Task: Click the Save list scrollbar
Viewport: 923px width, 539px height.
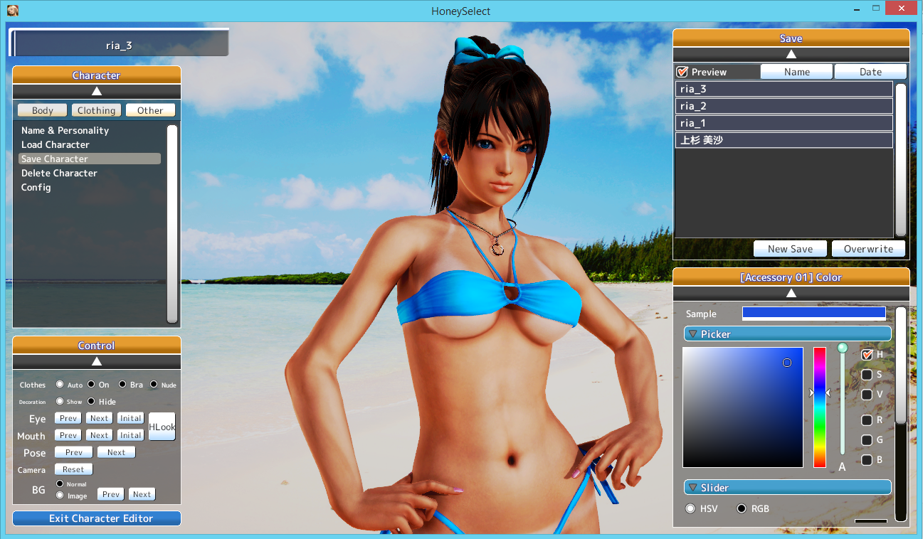Action: (x=901, y=160)
